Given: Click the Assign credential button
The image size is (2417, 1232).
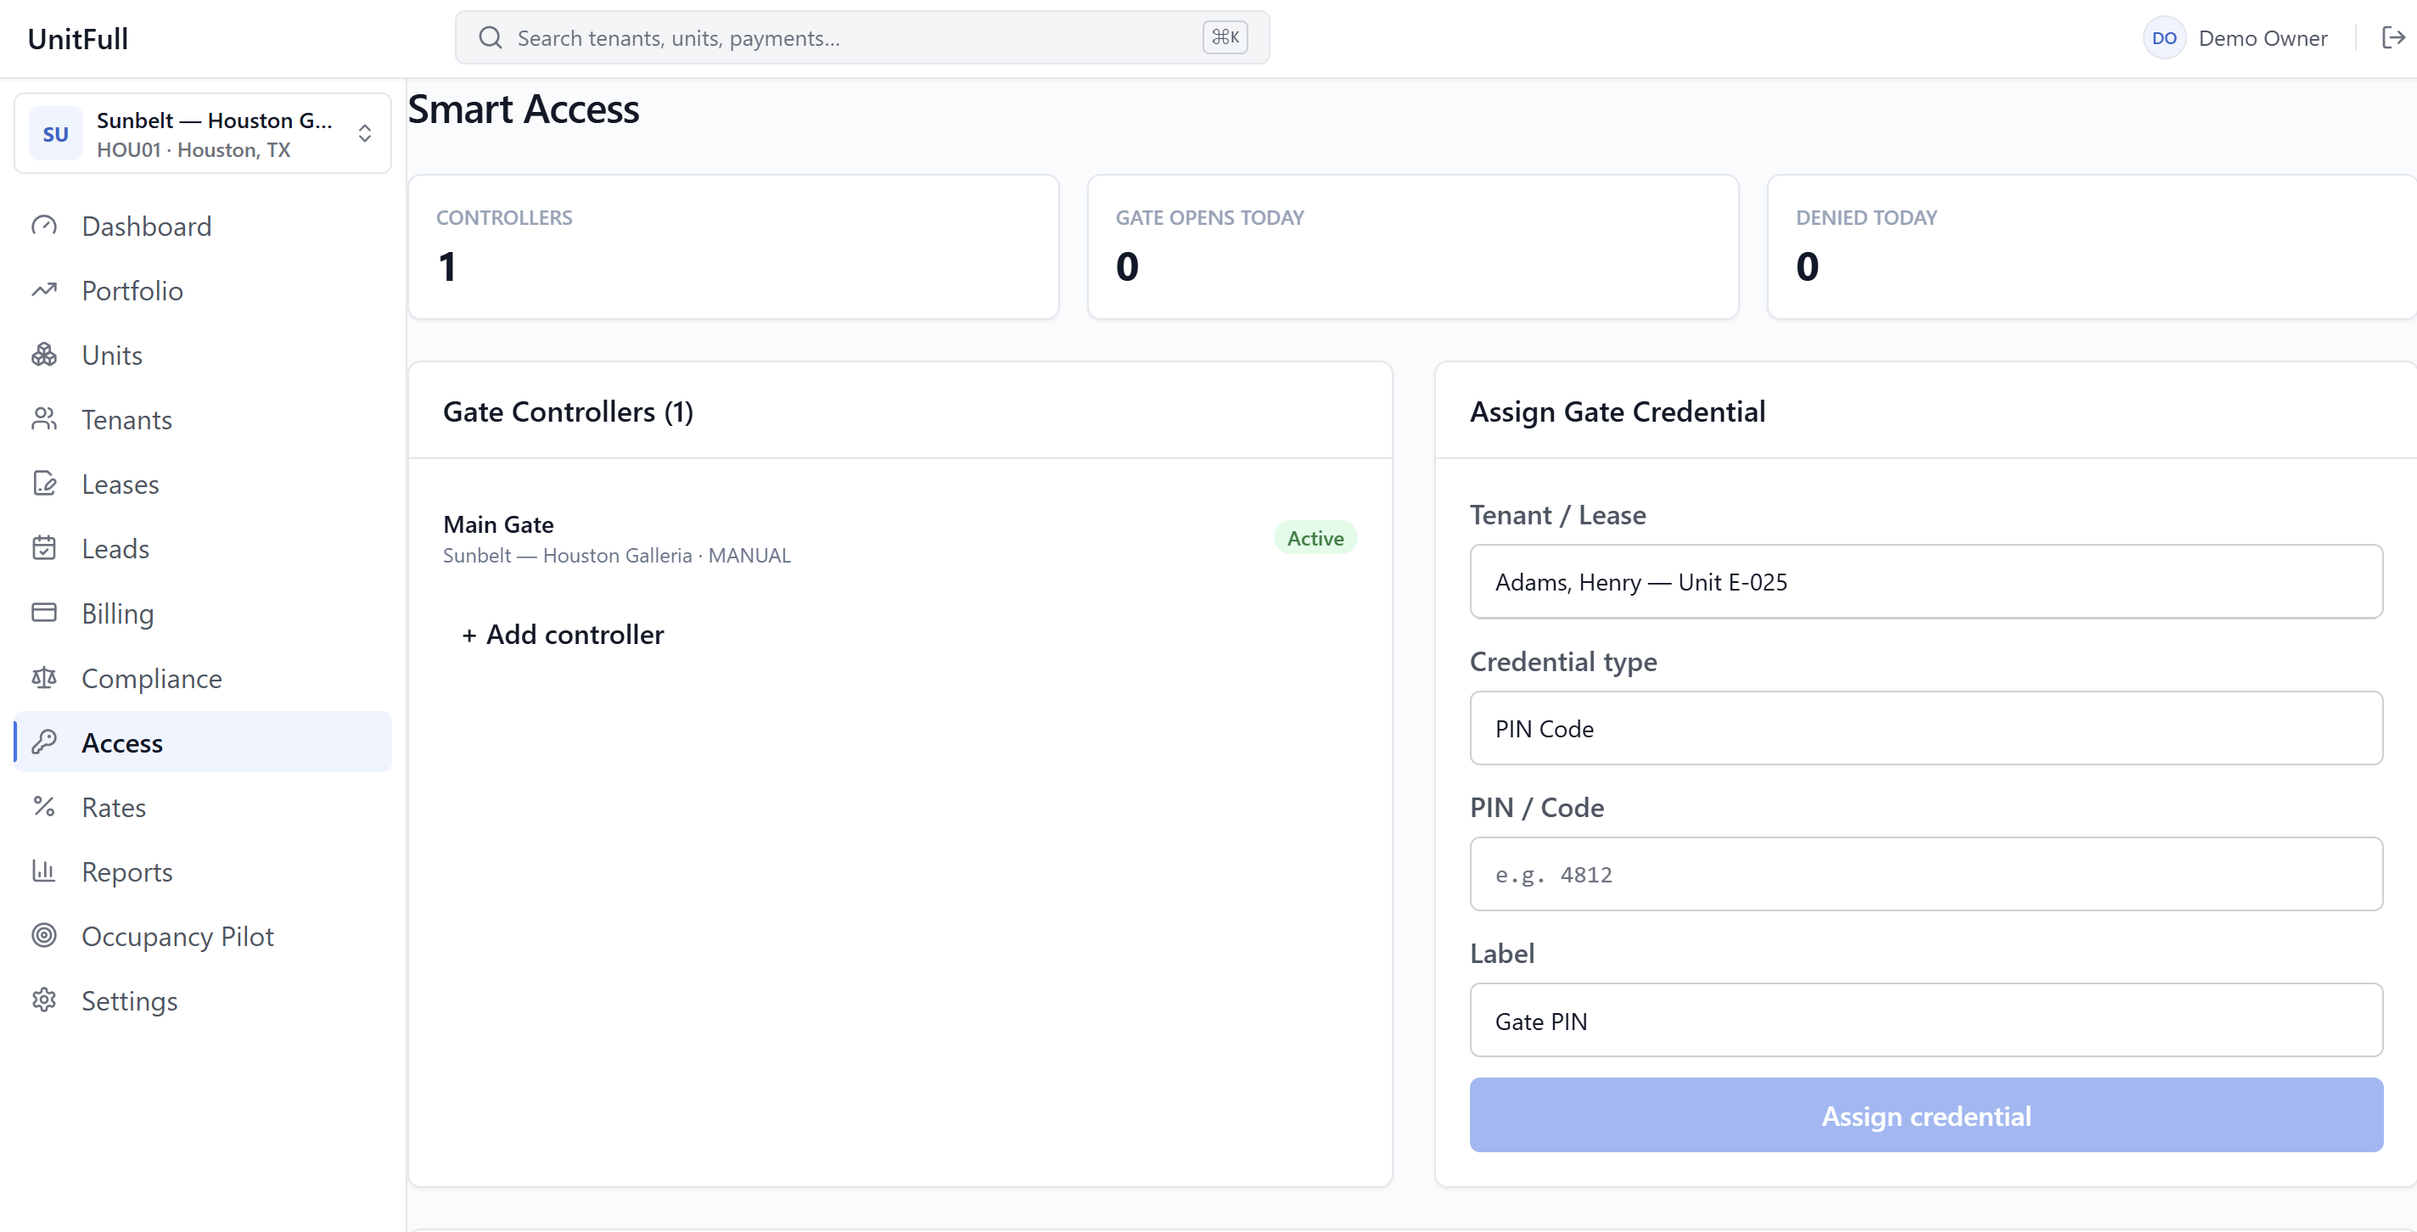Looking at the screenshot, I should [x=1926, y=1115].
